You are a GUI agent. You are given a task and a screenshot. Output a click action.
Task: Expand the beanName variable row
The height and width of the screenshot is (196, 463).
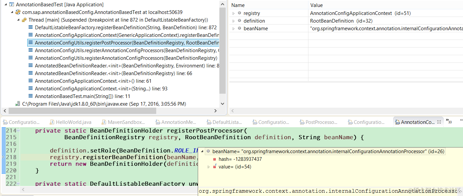tap(234, 29)
